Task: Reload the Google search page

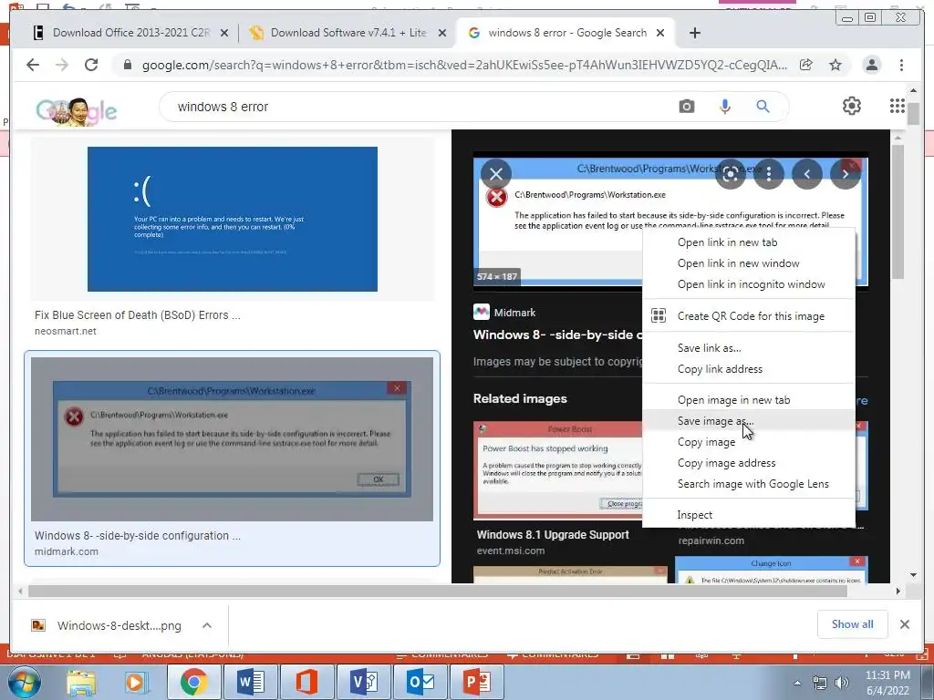Action: 91,65
